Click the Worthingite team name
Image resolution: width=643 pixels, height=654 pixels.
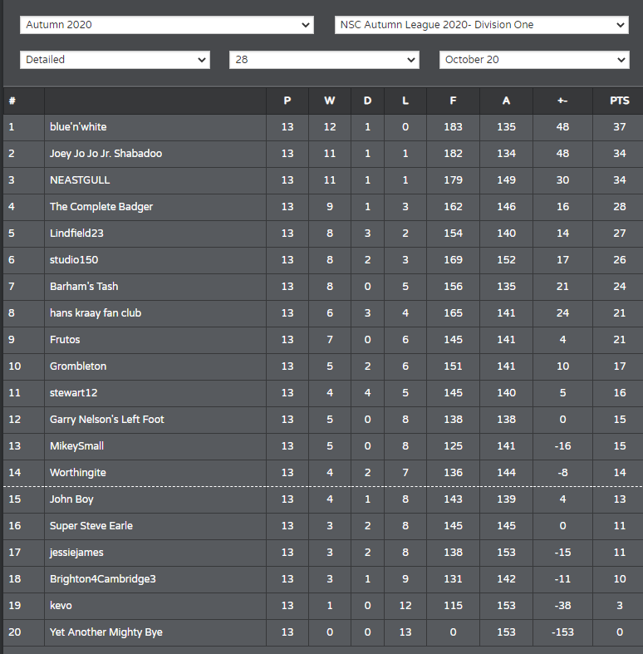[x=78, y=473]
